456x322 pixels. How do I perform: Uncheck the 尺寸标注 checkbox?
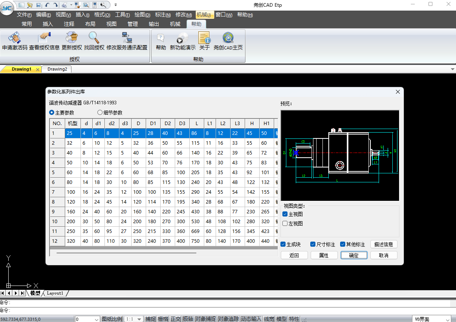click(313, 244)
